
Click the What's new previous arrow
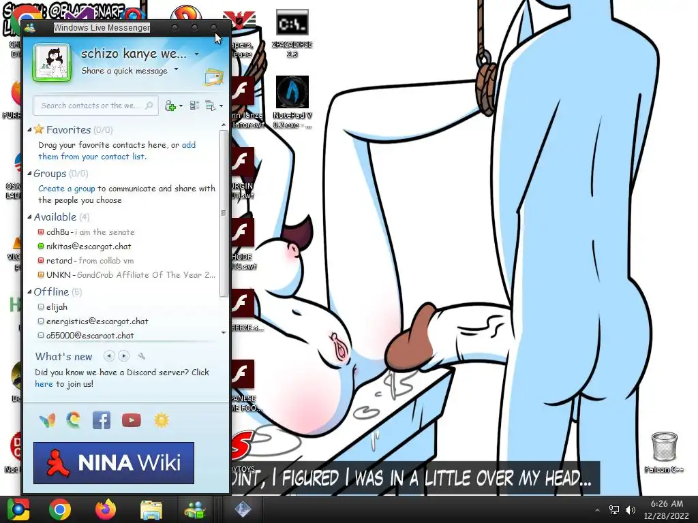tap(109, 355)
